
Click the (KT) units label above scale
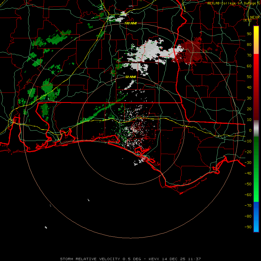[248, 20]
